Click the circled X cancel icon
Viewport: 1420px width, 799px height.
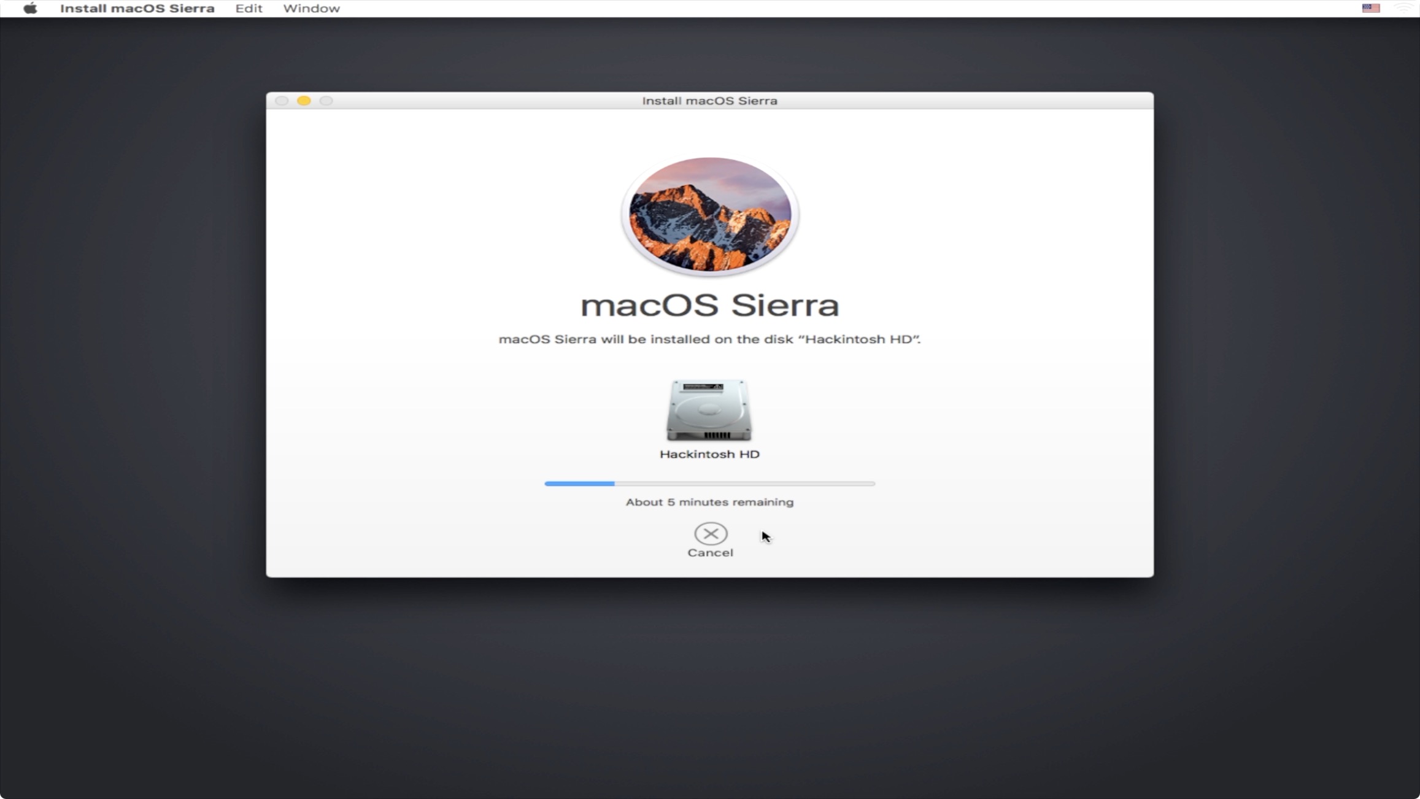(x=710, y=533)
